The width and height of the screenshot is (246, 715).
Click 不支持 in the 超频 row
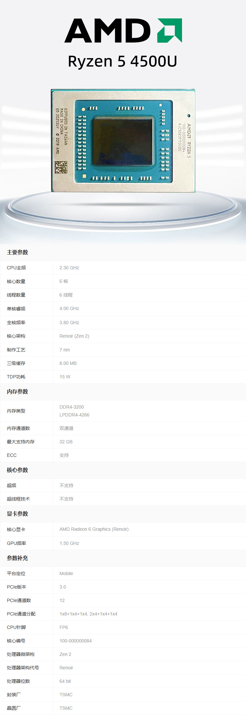[x=66, y=485]
